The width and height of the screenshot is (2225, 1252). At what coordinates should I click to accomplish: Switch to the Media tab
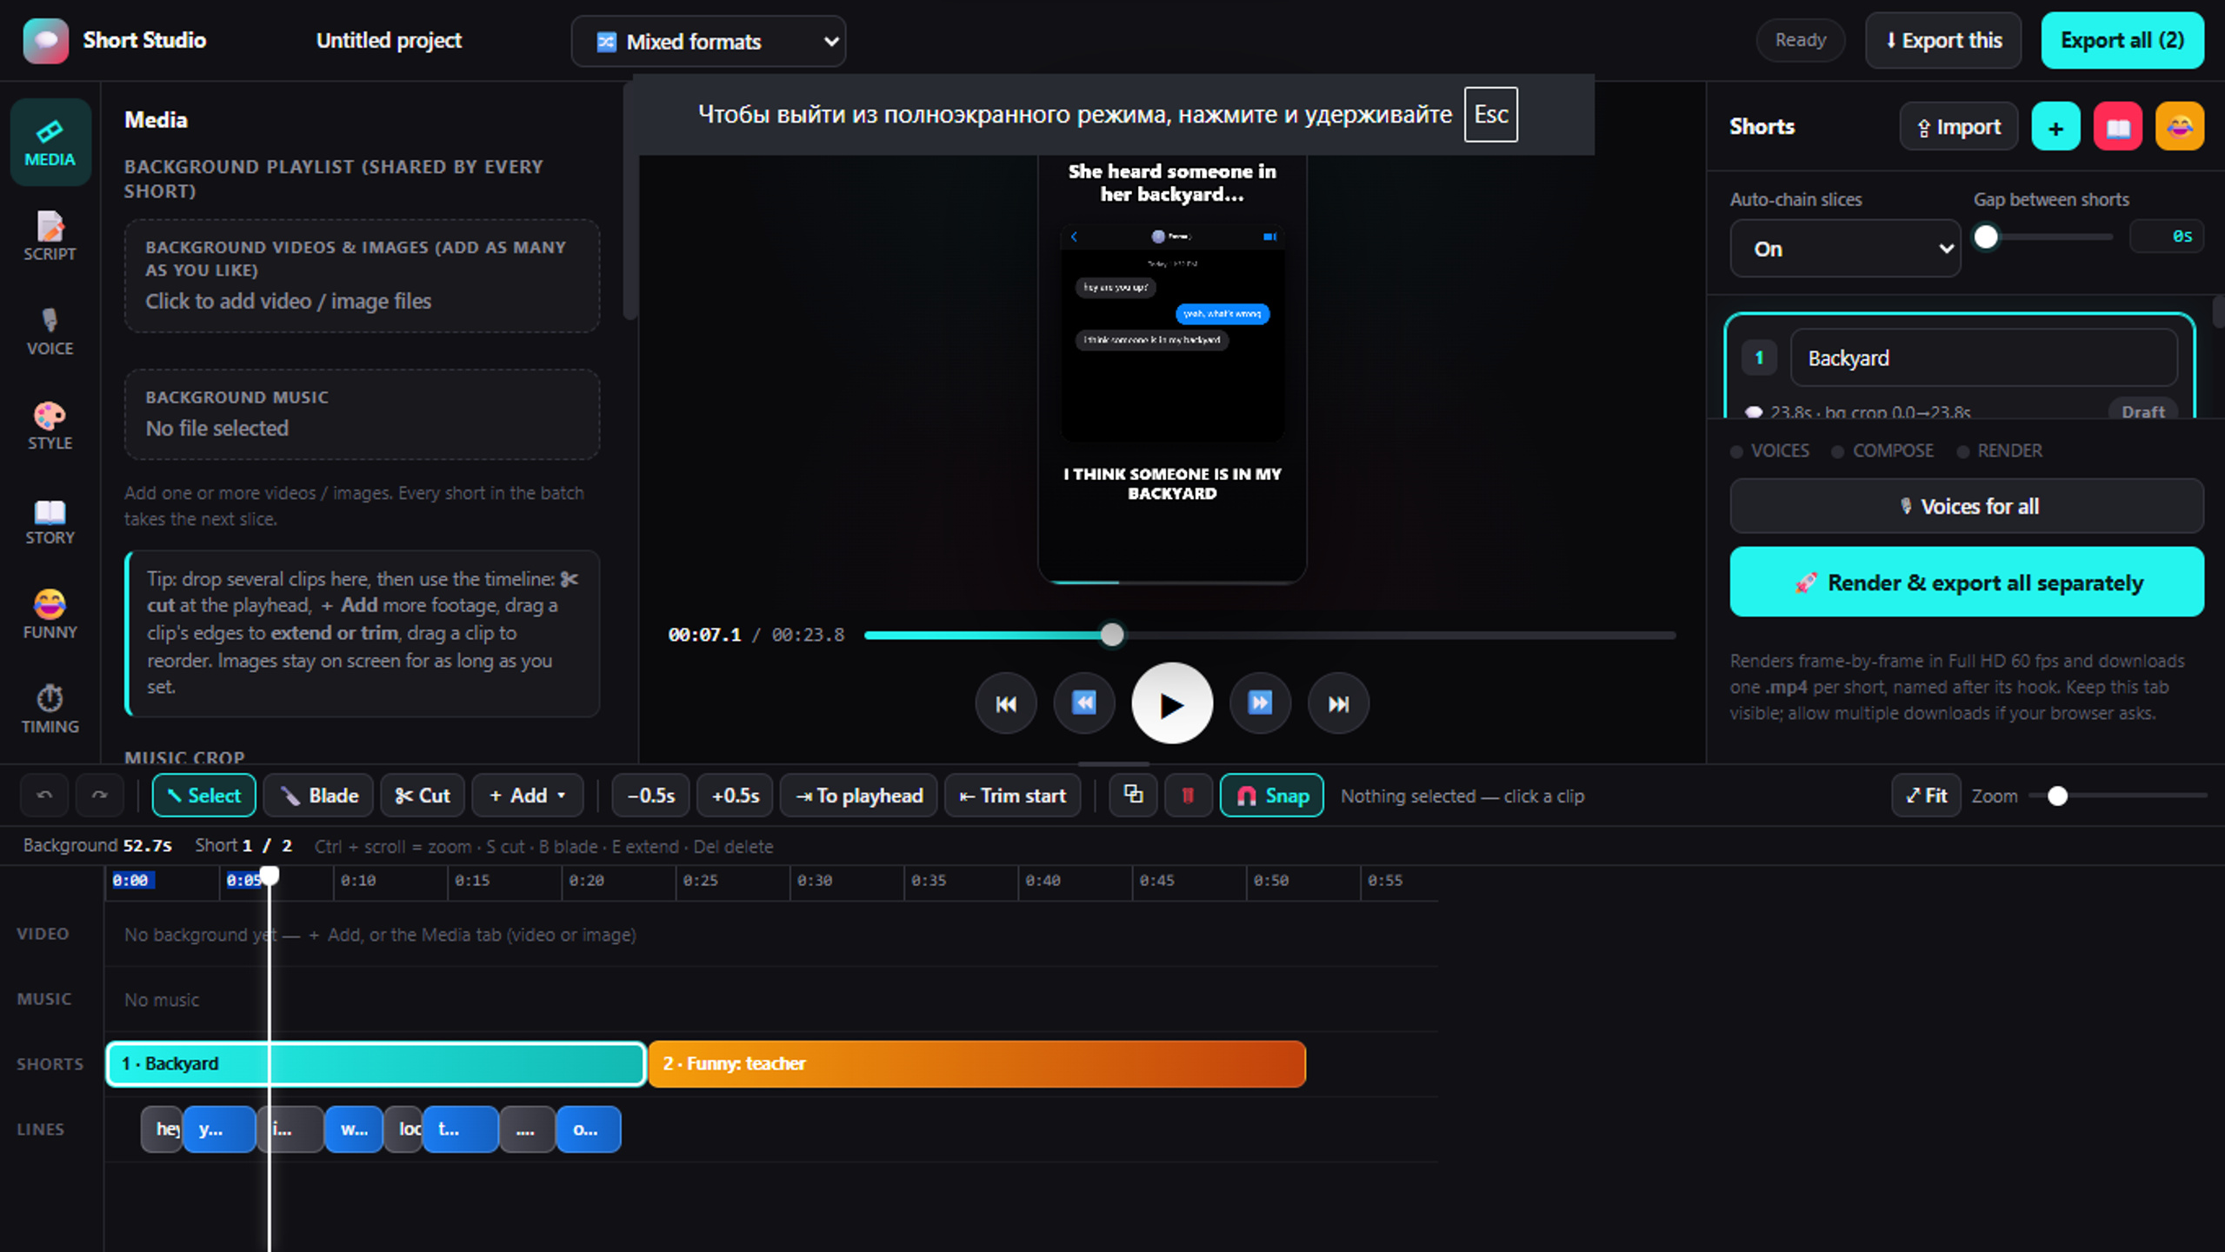point(50,142)
